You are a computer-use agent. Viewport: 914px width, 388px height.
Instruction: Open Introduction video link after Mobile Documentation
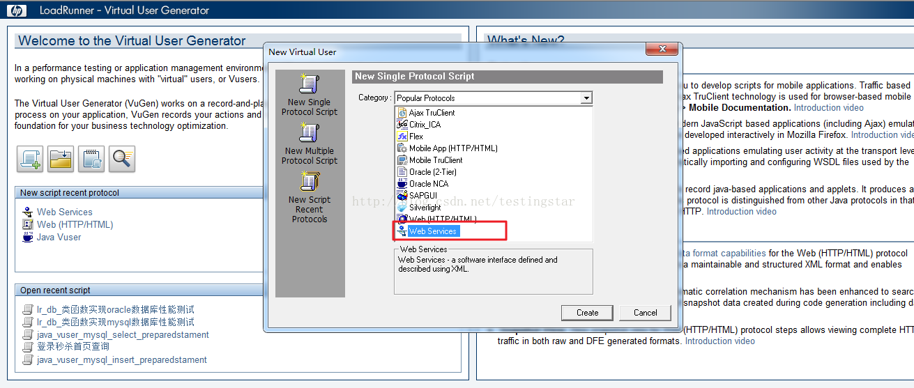point(828,107)
